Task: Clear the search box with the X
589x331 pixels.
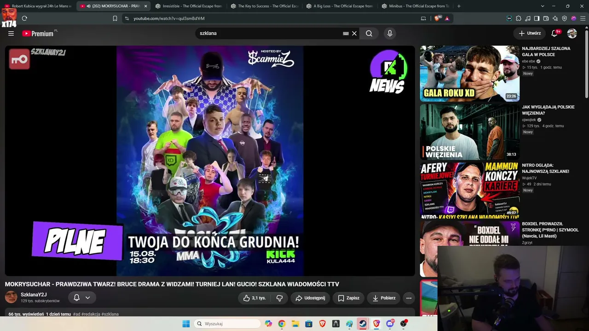Action: (x=354, y=33)
